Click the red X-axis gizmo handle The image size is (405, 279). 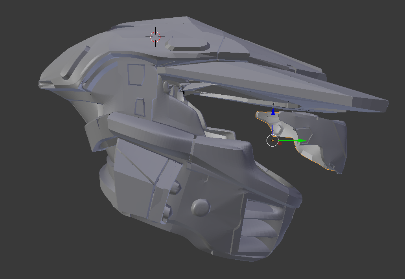click(x=280, y=143)
